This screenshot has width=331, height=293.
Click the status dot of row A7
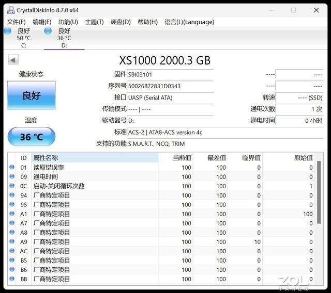12,223
